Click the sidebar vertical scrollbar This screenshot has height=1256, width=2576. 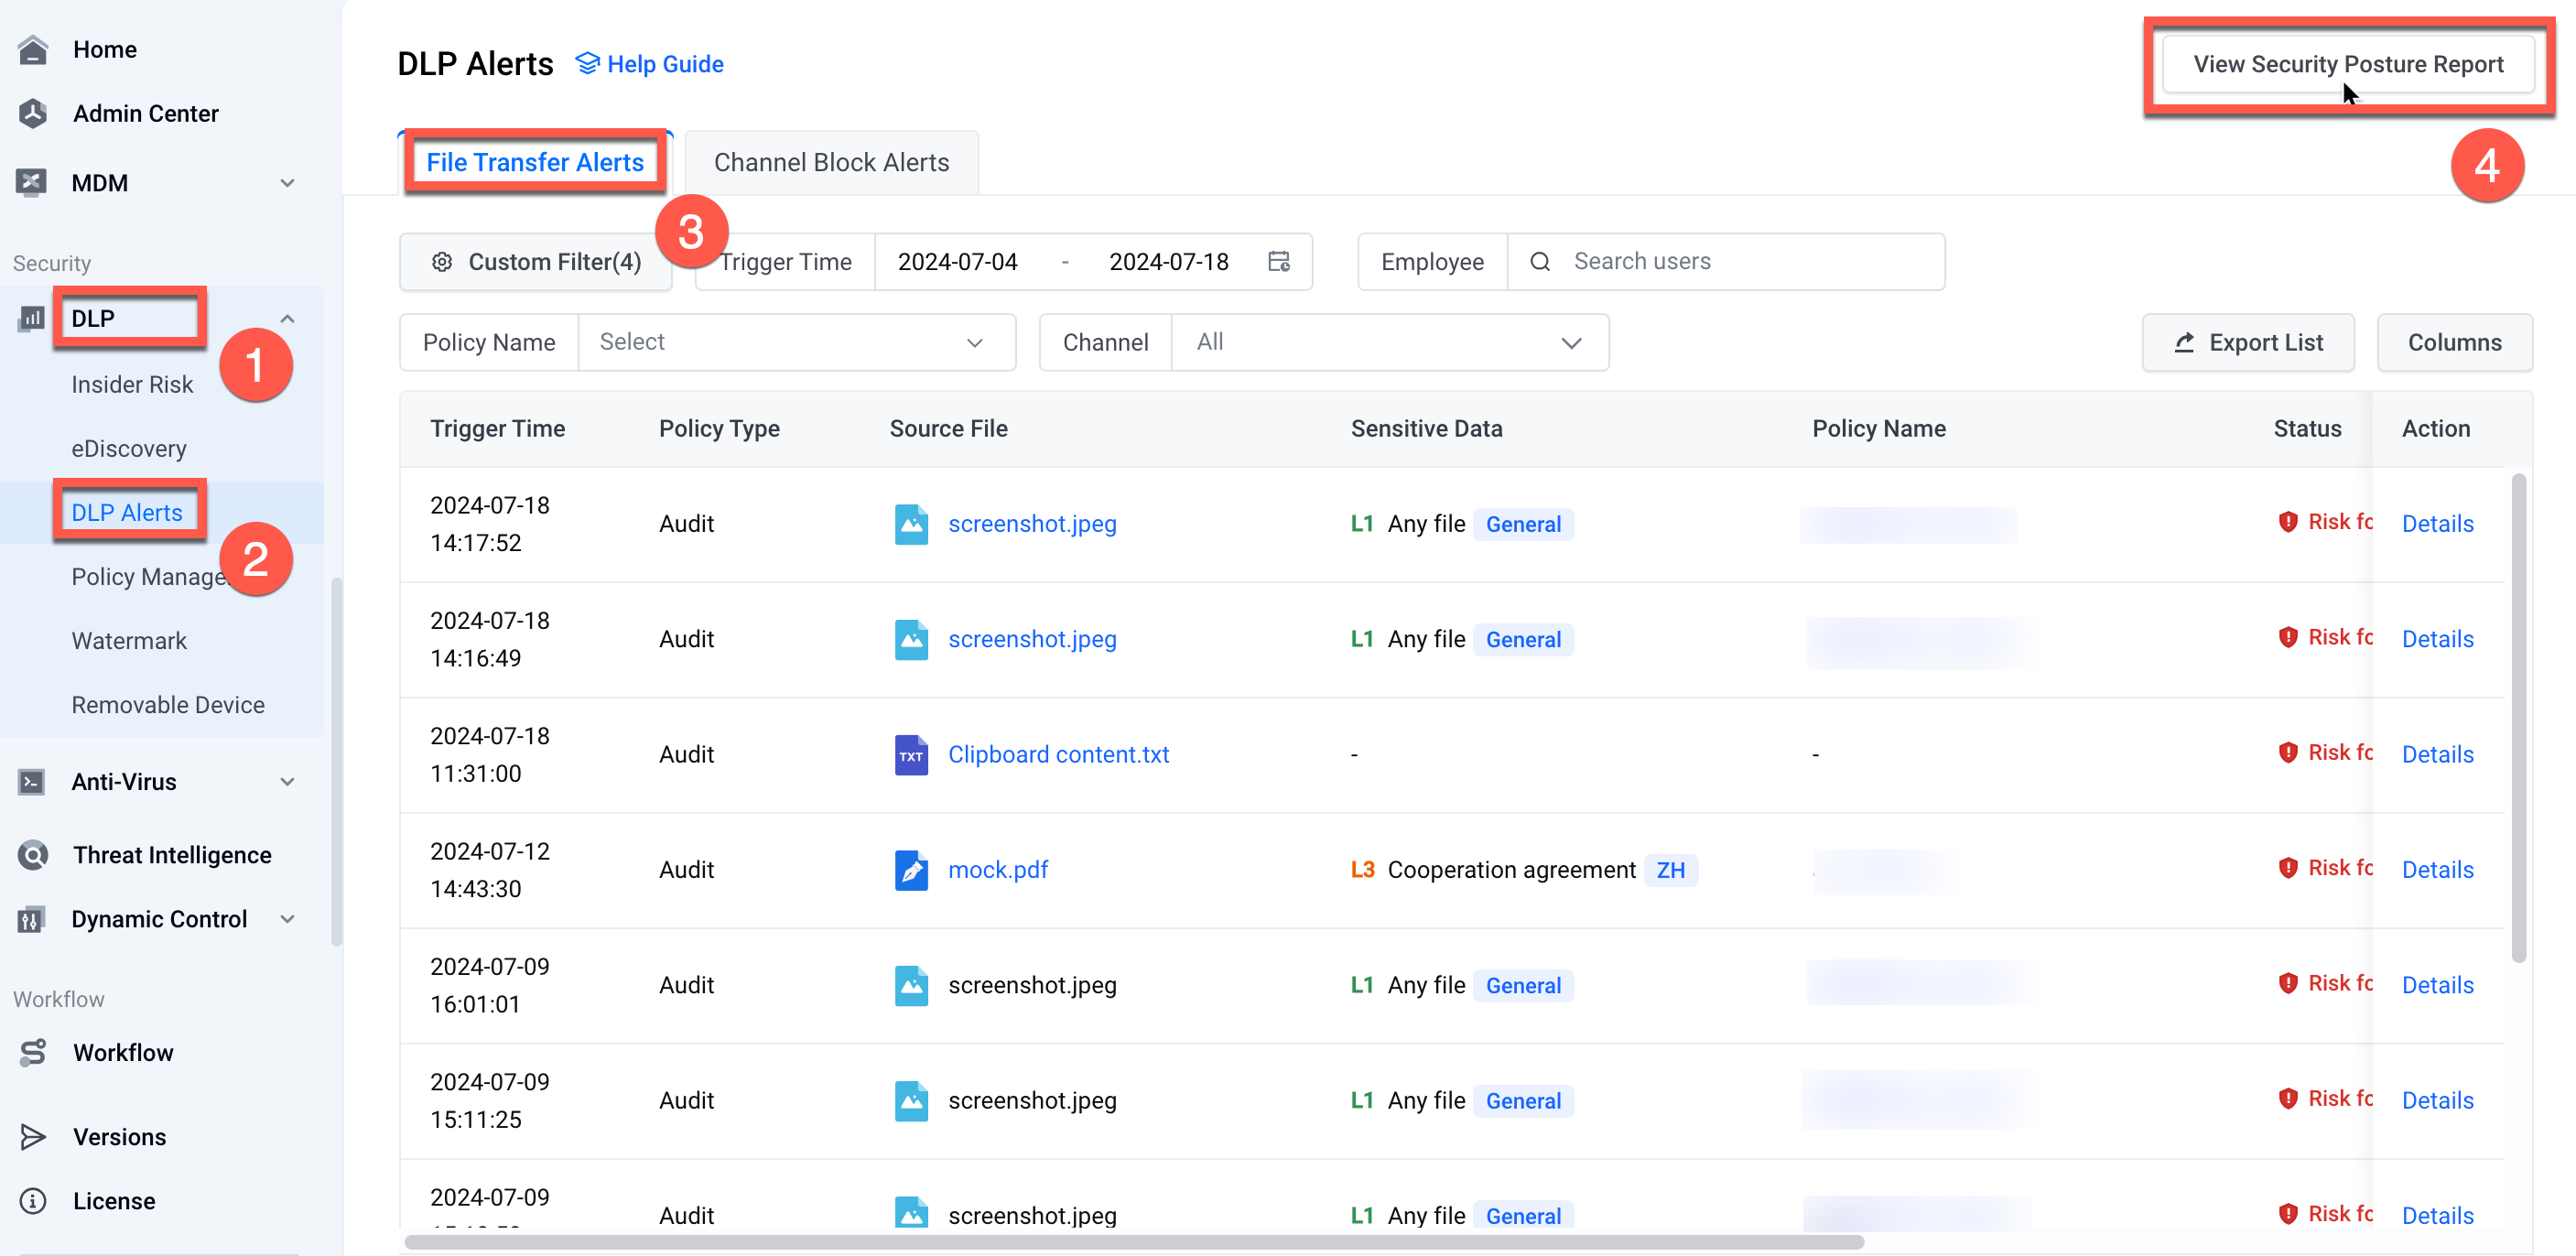[336, 761]
